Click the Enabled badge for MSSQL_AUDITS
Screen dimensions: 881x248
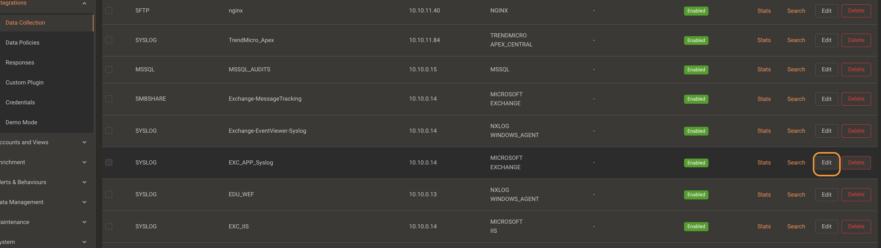696,69
